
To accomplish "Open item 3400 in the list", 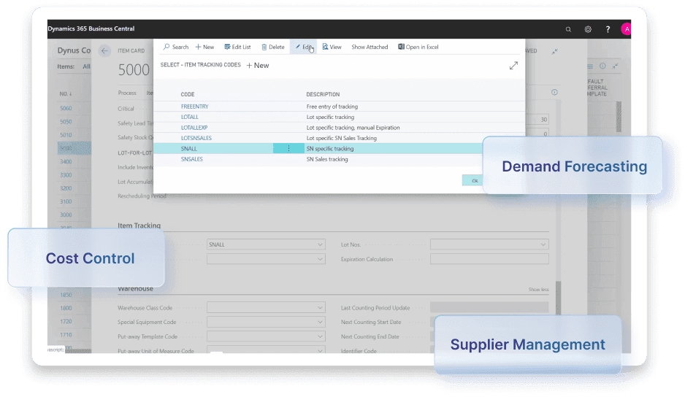I will 66,161.
